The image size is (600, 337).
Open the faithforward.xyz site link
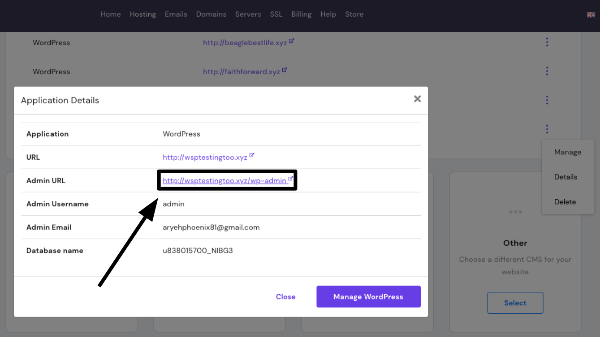pyautogui.click(x=241, y=72)
